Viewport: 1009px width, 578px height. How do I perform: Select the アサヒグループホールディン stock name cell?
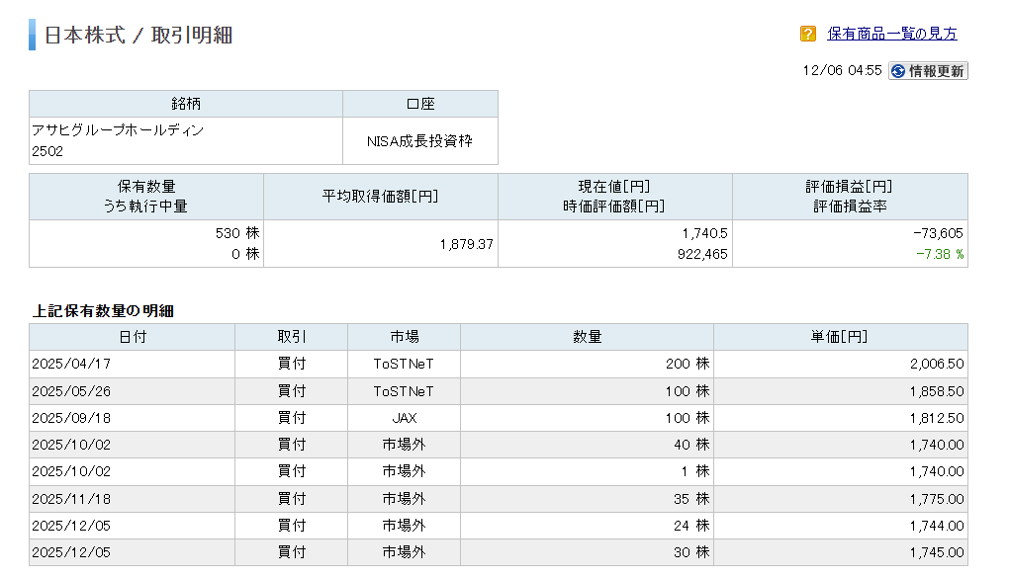pos(119,130)
